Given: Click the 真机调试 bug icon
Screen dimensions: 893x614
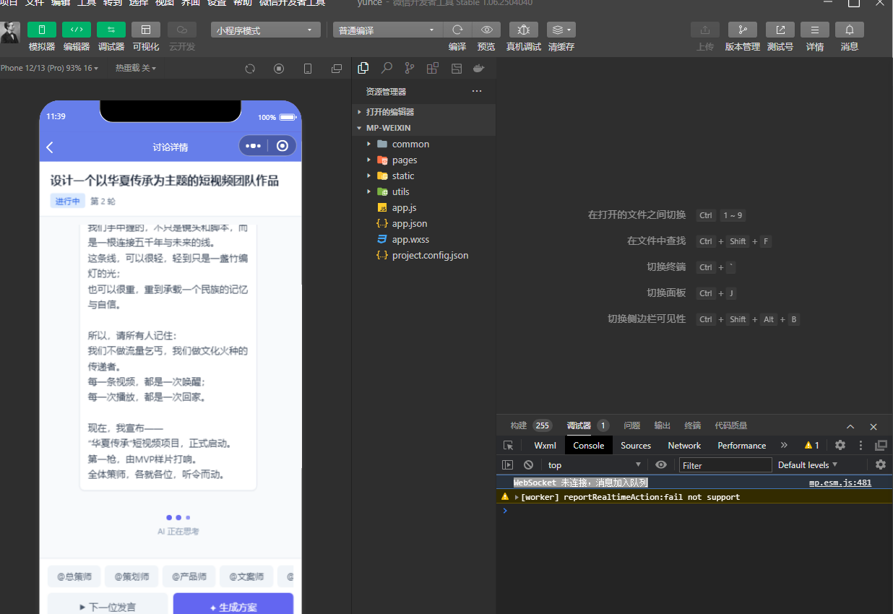Looking at the screenshot, I should click(524, 30).
